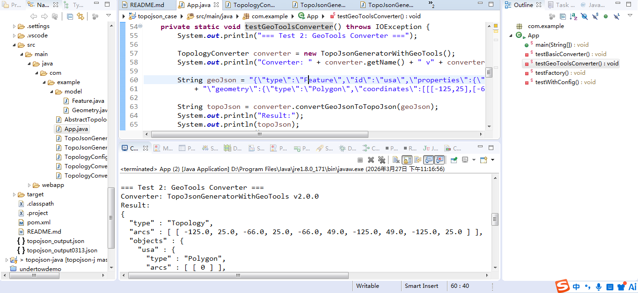
Task: Expand the target folder
Action: tap(14, 194)
